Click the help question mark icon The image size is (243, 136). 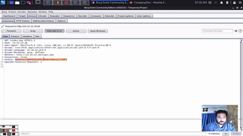[x=240, y=31]
